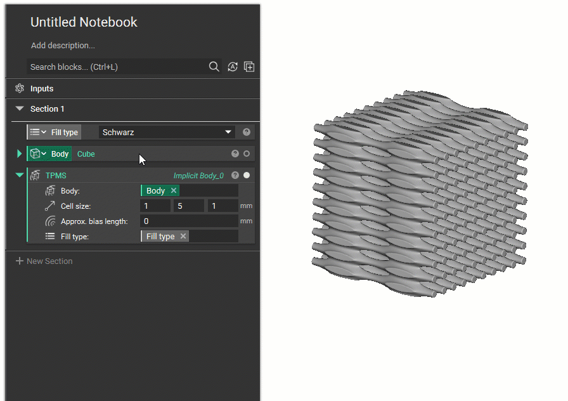The height and width of the screenshot is (401, 568).
Task: Remove the Fill type chip from the input
Action: [183, 236]
